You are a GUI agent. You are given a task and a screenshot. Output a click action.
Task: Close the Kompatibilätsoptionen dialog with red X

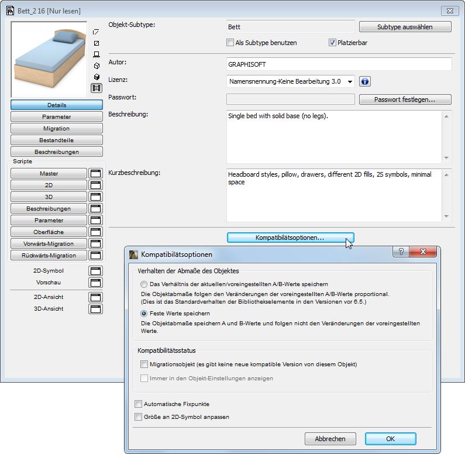423,252
